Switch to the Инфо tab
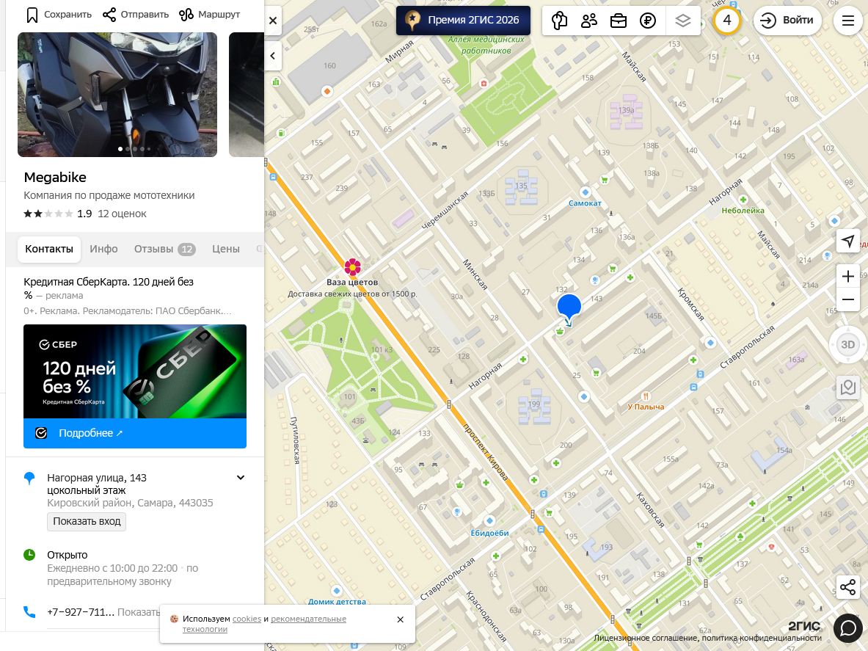The height and width of the screenshot is (651, 868). point(104,249)
